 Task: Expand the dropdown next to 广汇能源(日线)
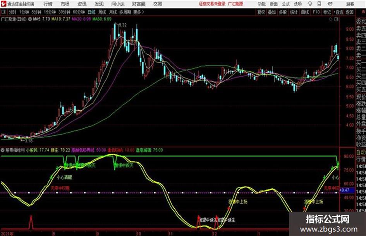click(x=30, y=19)
